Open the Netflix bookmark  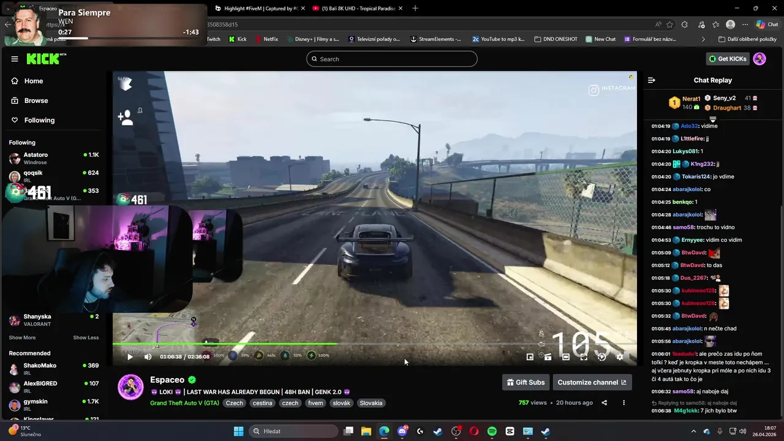click(x=265, y=39)
